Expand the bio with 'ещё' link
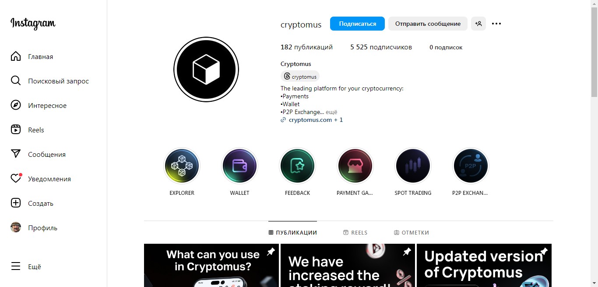The image size is (598, 287). pyautogui.click(x=332, y=112)
